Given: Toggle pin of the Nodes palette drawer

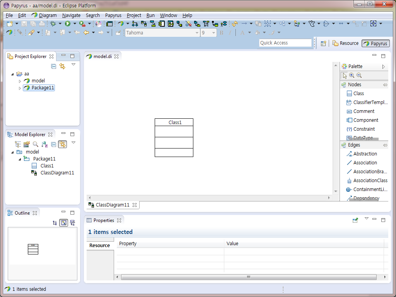Looking at the screenshot, I should pos(385,85).
